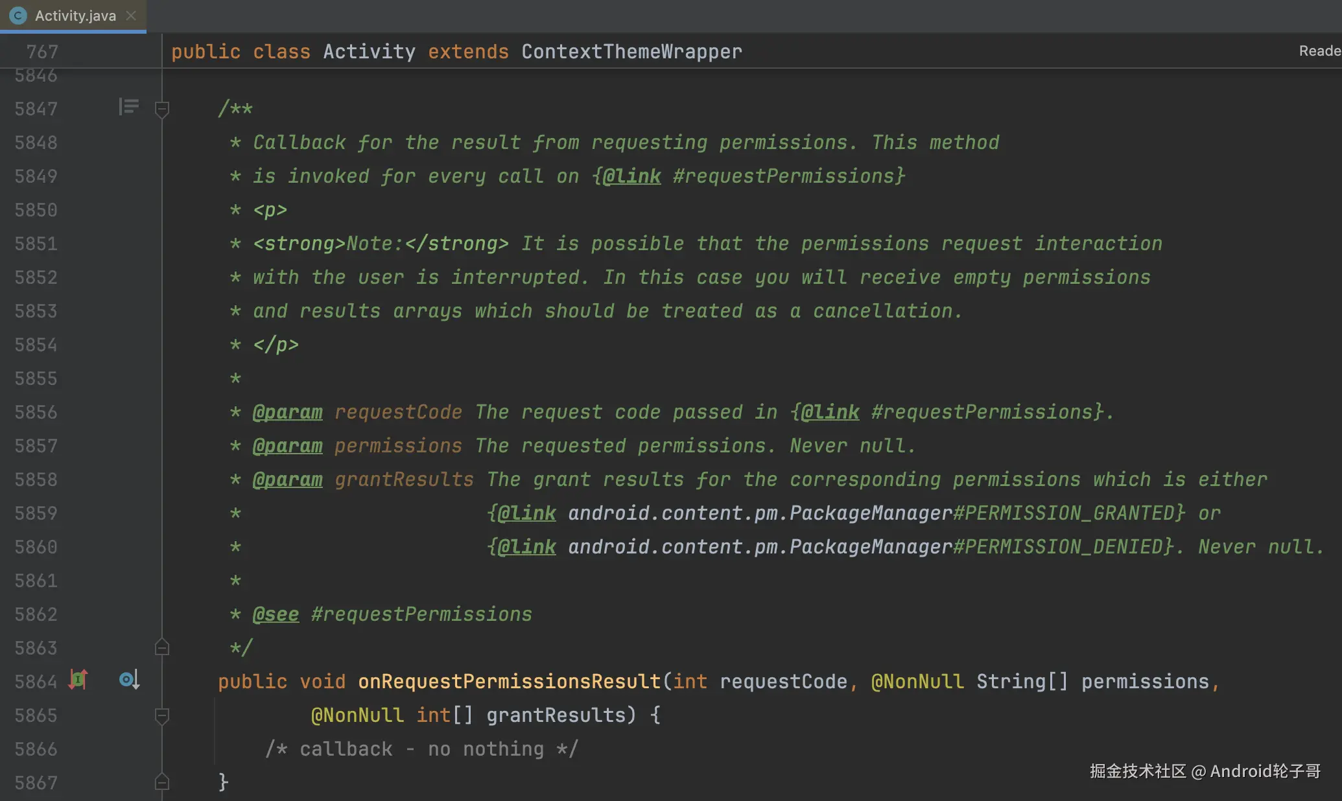This screenshot has width=1342, height=801.
Task: Collapse comment fold end marker at line 5863
Action: 162,647
